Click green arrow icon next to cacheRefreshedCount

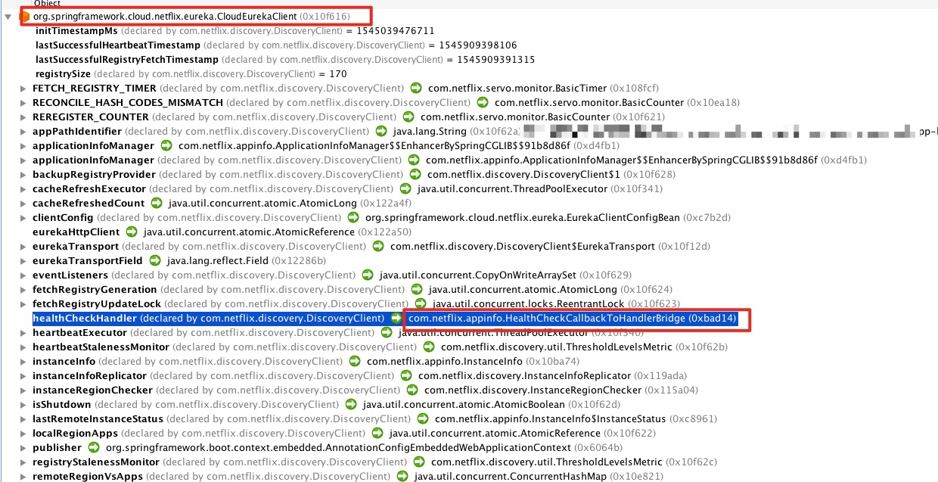(157, 203)
